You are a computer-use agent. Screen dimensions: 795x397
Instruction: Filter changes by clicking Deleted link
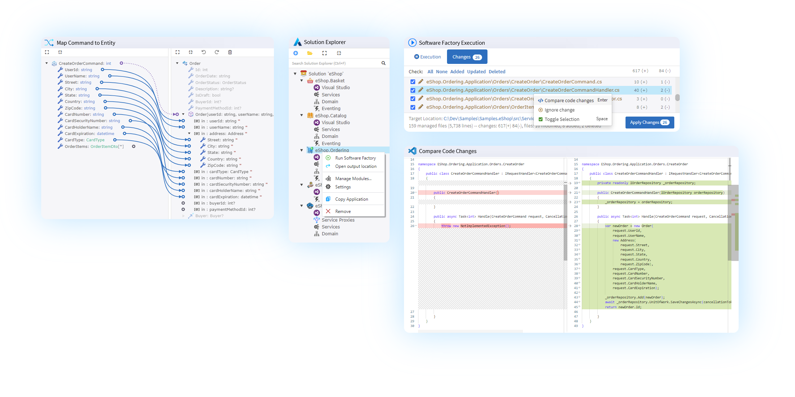click(x=497, y=71)
